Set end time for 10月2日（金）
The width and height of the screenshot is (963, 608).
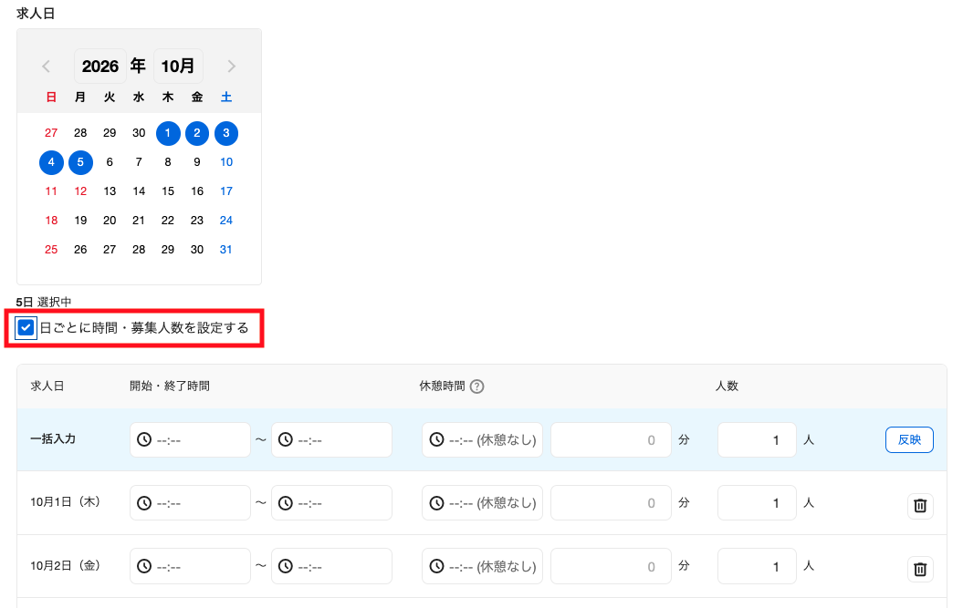point(331,566)
